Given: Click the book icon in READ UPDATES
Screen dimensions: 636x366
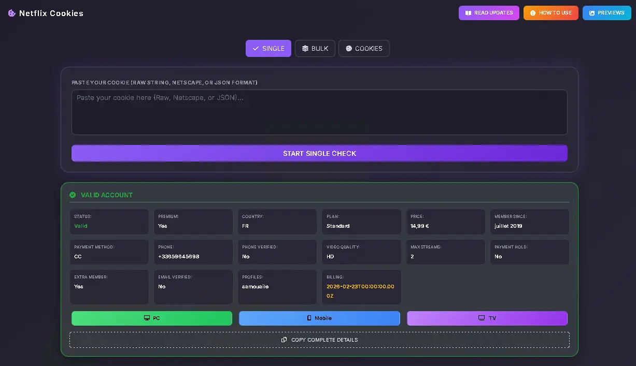Looking at the screenshot, I should click(x=468, y=13).
